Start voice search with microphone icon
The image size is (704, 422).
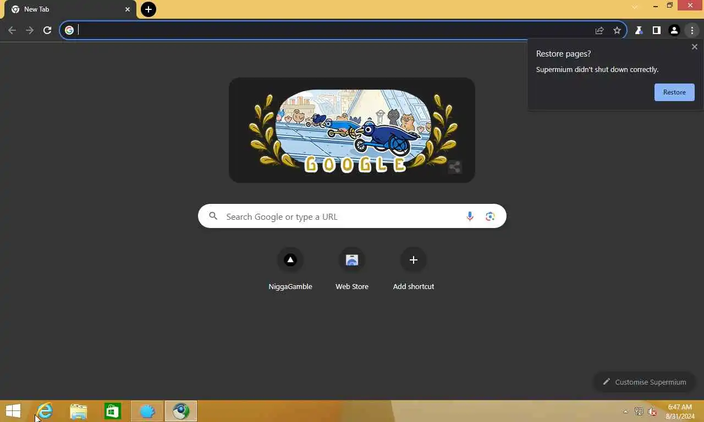(470, 216)
